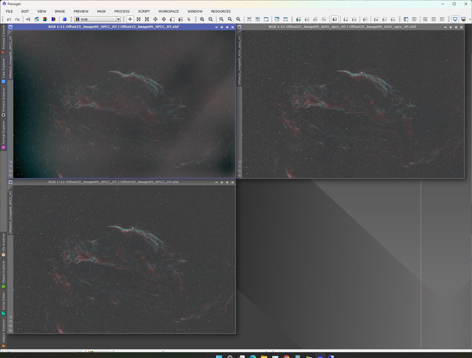
Task: Open the History Explorer side tab
Action: coord(4,333)
